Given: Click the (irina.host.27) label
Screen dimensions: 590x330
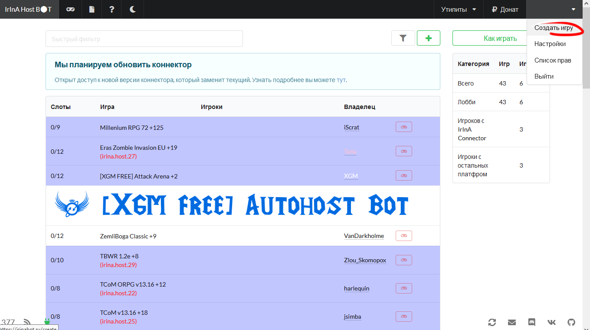Looking at the screenshot, I should pyautogui.click(x=118, y=156).
